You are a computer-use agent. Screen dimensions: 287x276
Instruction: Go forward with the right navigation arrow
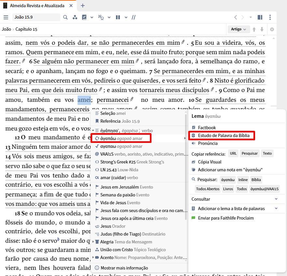pos(243,17)
